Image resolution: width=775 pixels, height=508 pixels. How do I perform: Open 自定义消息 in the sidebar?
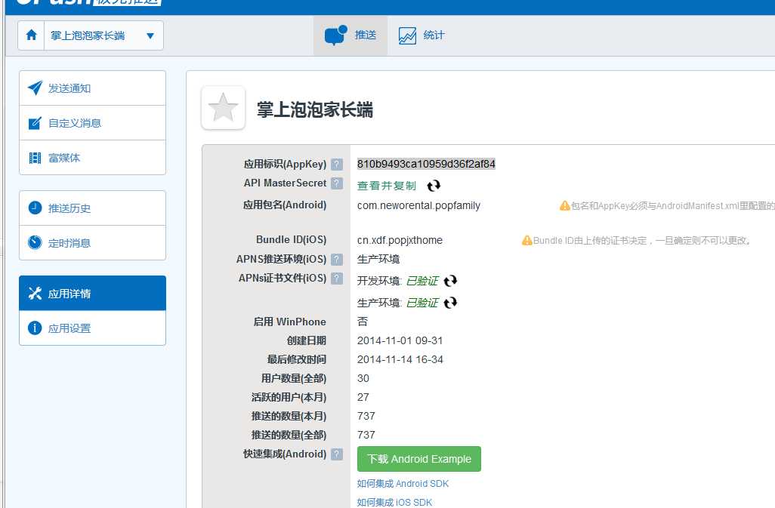(x=92, y=123)
